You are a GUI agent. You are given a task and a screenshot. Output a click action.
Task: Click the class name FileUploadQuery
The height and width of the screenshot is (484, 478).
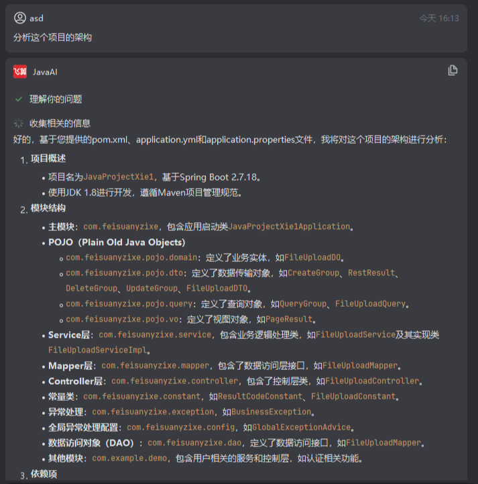click(x=370, y=303)
